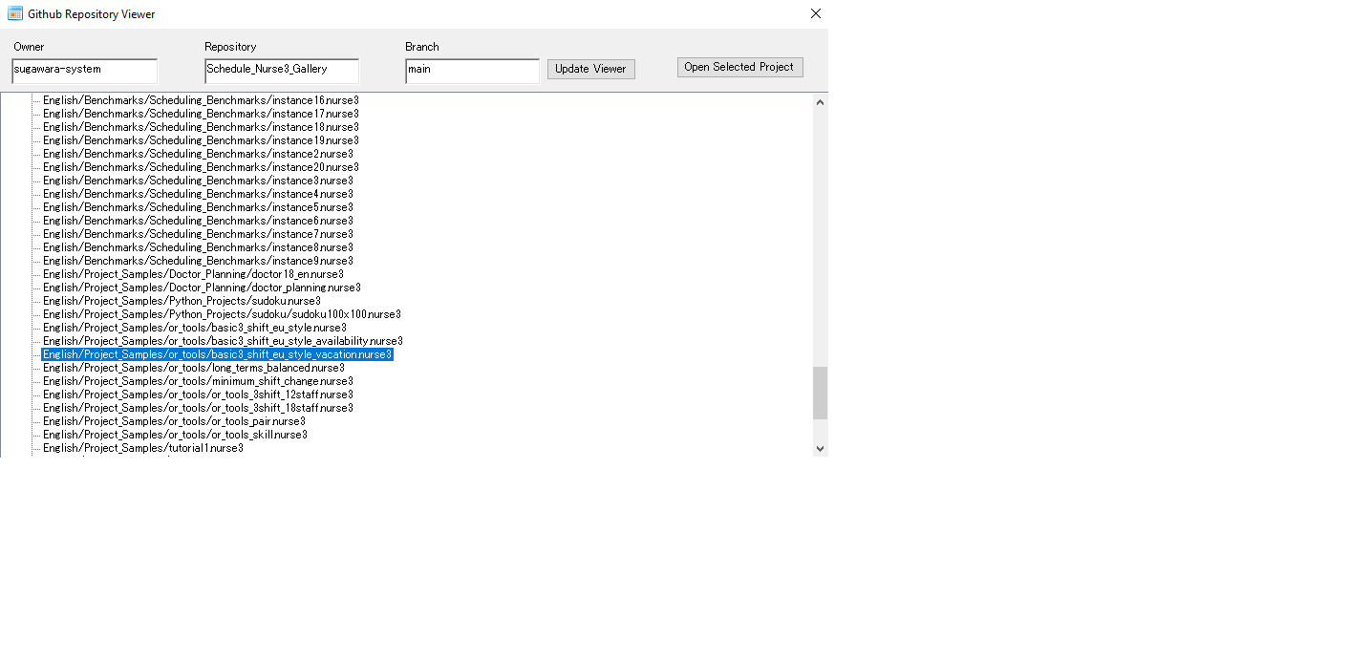Open the selected project with its button
The image size is (1370, 661).
coord(740,67)
